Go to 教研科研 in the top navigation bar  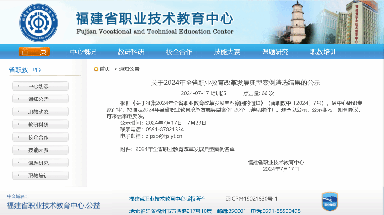click(x=131, y=52)
